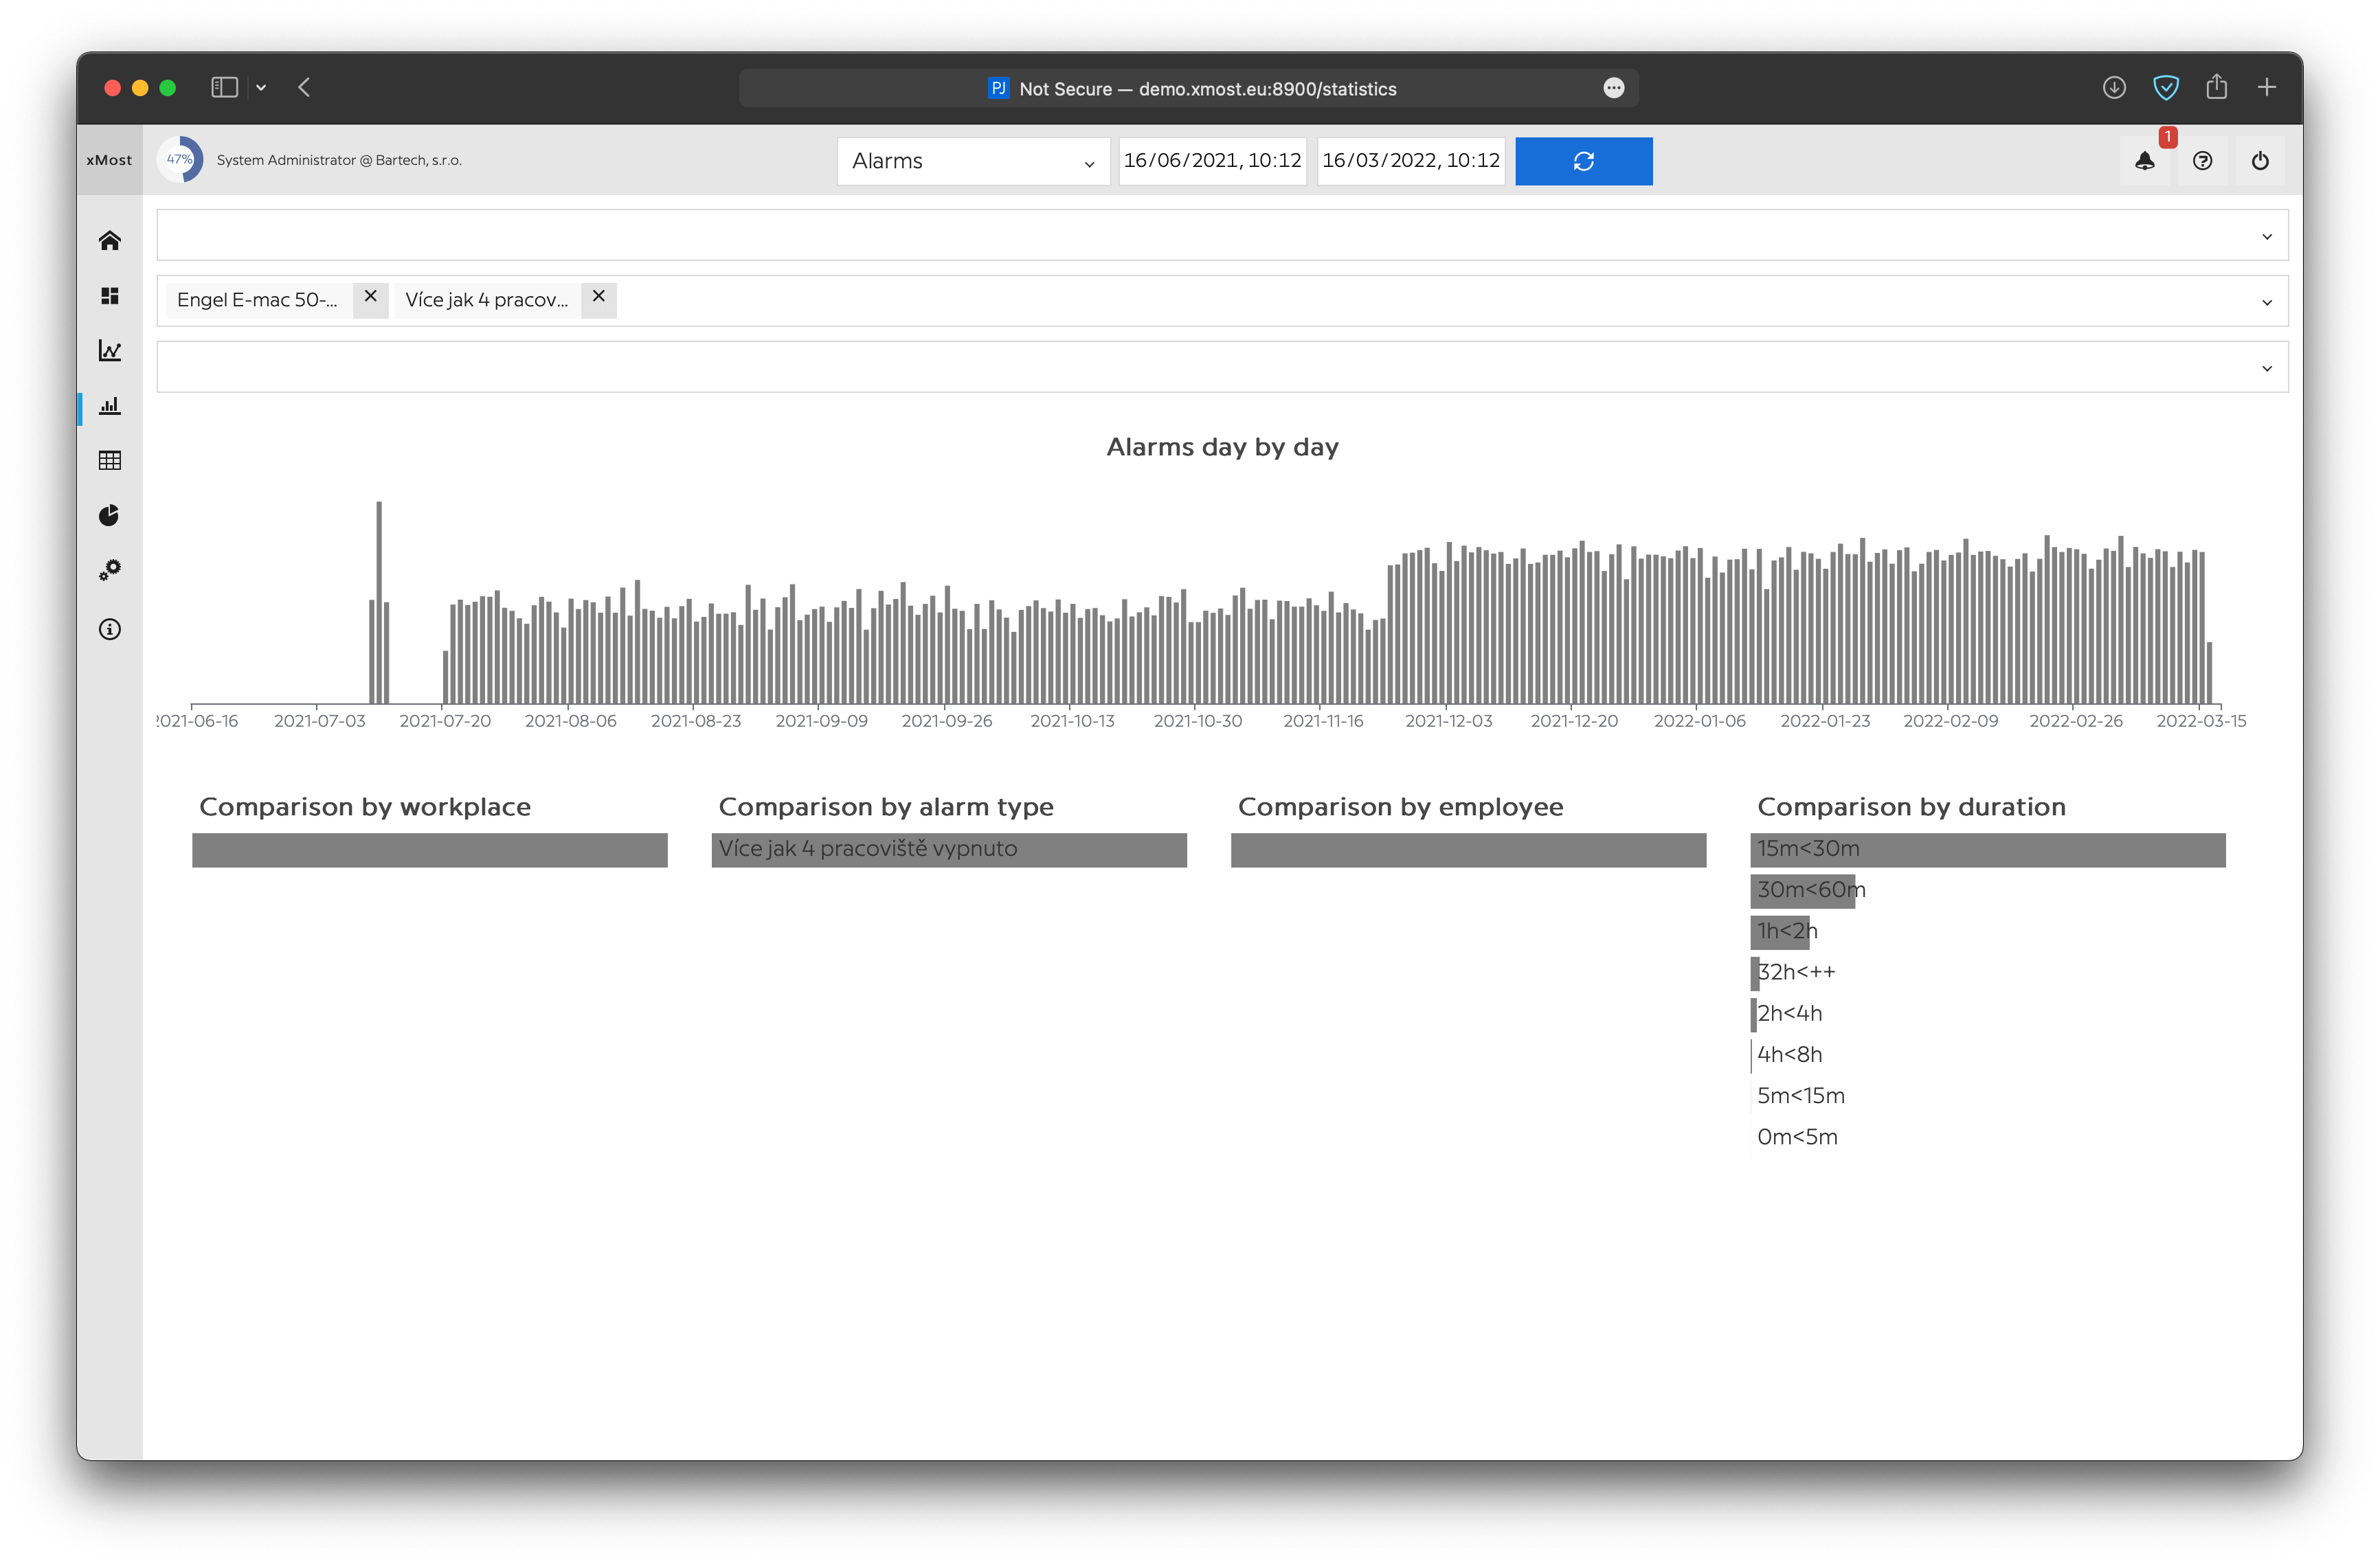Select the 15m<30m duration bar
The height and width of the screenshot is (1562, 2380).
tap(1987, 849)
